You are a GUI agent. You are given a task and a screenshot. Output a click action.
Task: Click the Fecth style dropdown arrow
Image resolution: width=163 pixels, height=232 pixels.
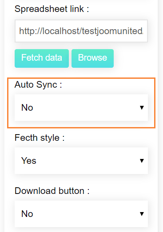(x=142, y=161)
